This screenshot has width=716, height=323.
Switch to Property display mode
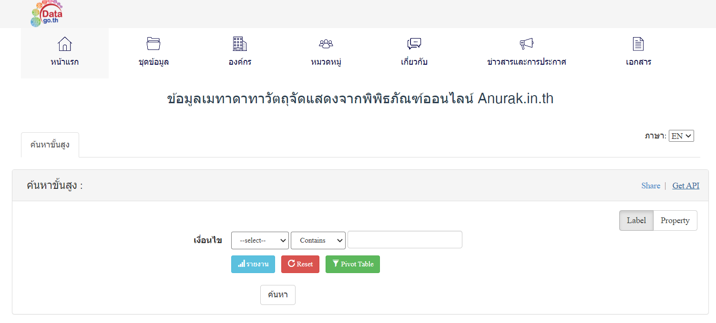click(x=675, y=220)
